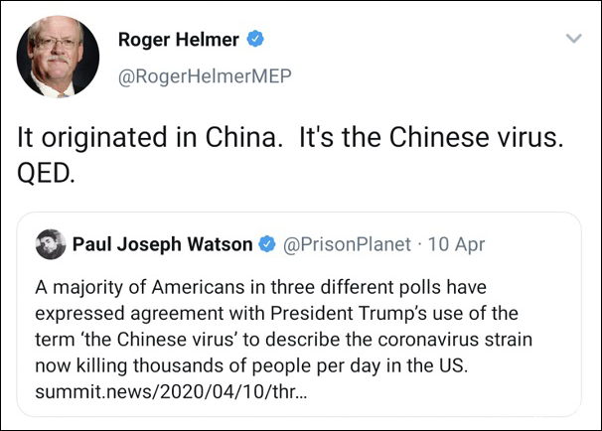Select the "QED." text in the tweet
The height and width of the screenshot is (431, 602).
click(x=45, y=174)
